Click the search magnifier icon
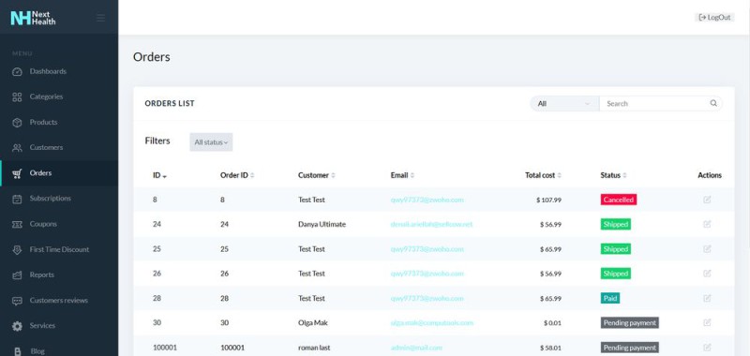Image resolution: width=750 pixels, height=356 pixels. click(713, 103)
